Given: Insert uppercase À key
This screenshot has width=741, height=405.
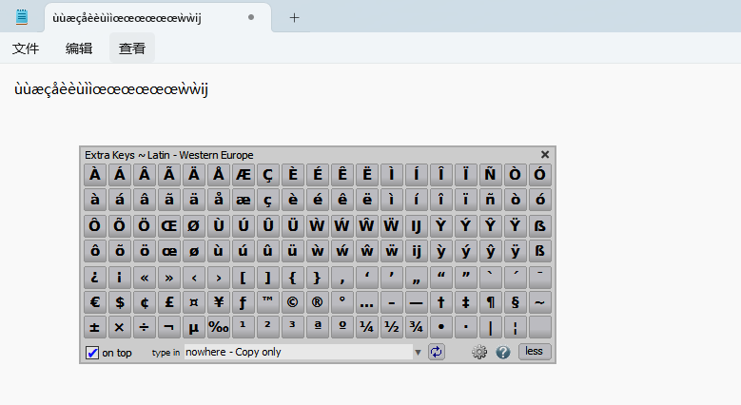Looking at the screenshot, I should click(x=95, y=175).
